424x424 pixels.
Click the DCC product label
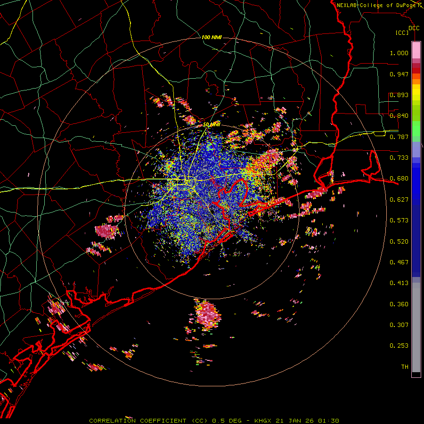[x=414, y=28]
